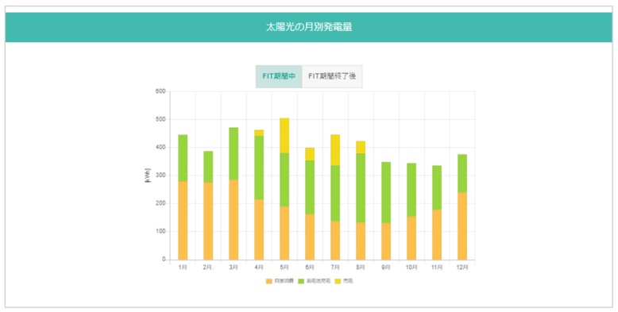This screenshot has width=618, height=312.
Task: Click the orange segment of the 2月 bar
Action: click(208, 221)
